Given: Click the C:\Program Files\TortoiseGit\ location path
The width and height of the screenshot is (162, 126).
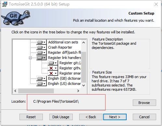Looking at the screenshot, I should (x=56, y=101).
